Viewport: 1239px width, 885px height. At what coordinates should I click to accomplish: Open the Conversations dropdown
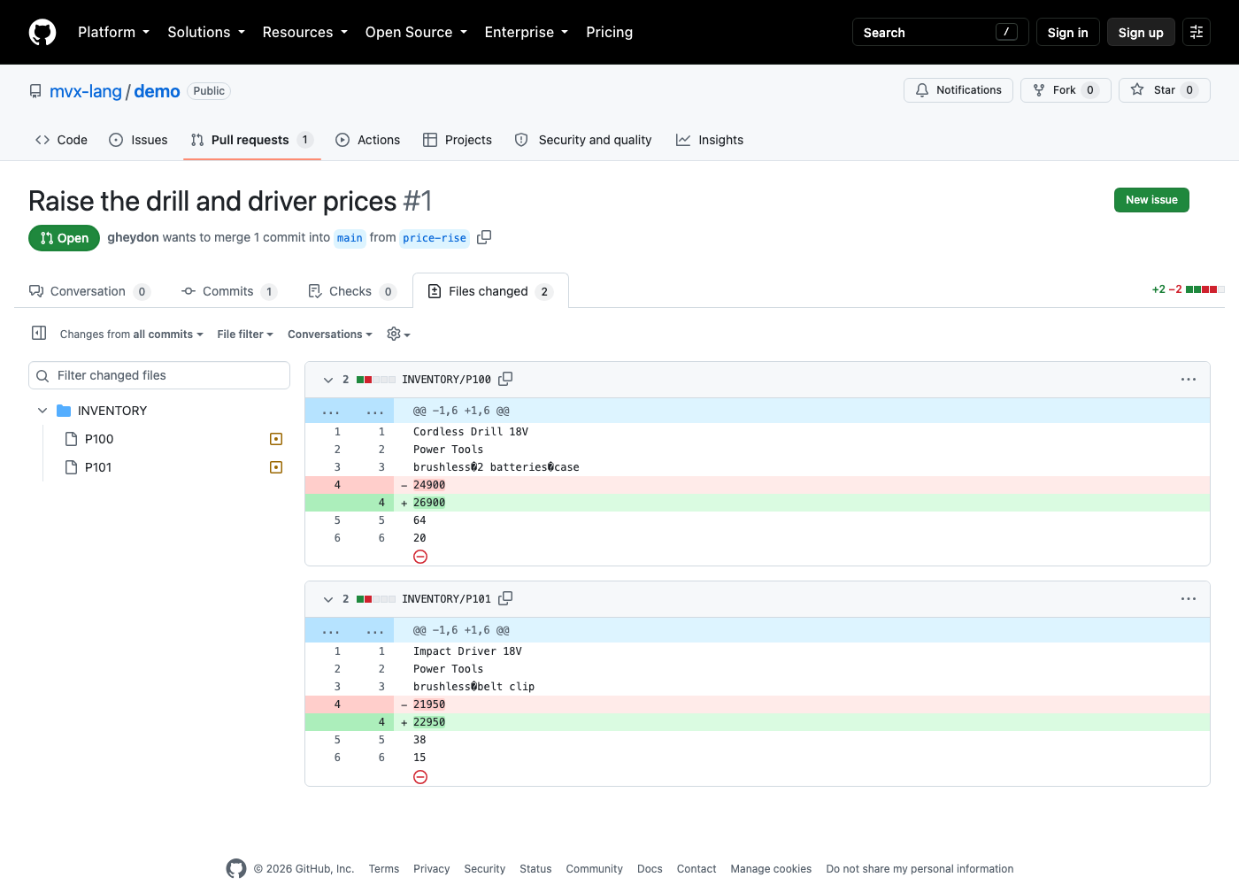point(330,334)
